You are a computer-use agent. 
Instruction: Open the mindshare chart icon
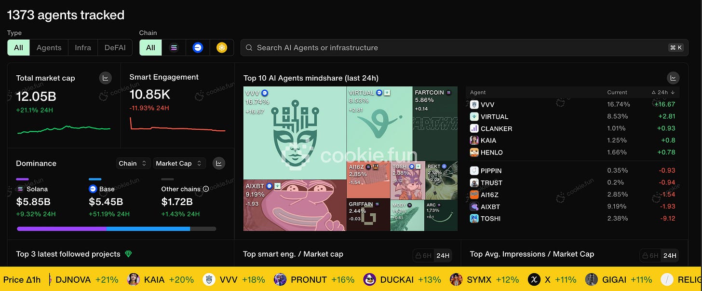pyautogui.click(x=673, y=78)
